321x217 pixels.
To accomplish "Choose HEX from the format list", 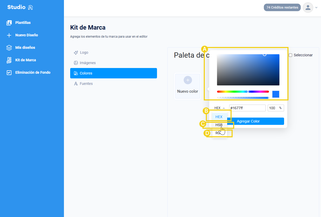I will pyautogui.click(x=220, y=117).
